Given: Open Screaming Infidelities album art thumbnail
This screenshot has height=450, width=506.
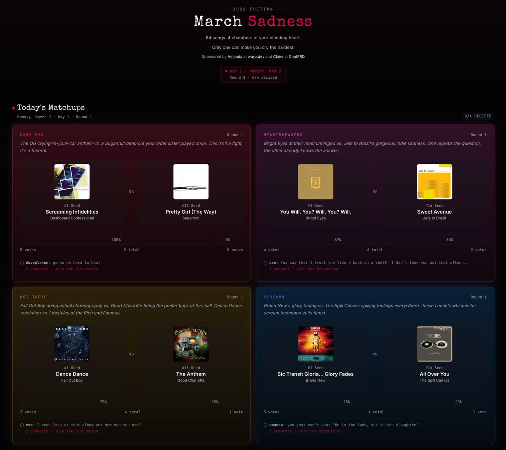Looking at the screenshot, I should pyautogui.click(x=72, y=182).
